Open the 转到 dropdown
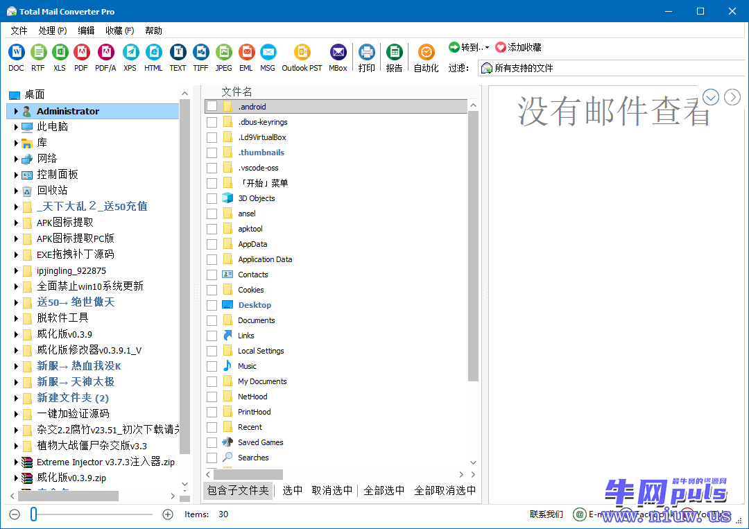The image size is (749, 529). pyautogui.click(x=469, y=47)
